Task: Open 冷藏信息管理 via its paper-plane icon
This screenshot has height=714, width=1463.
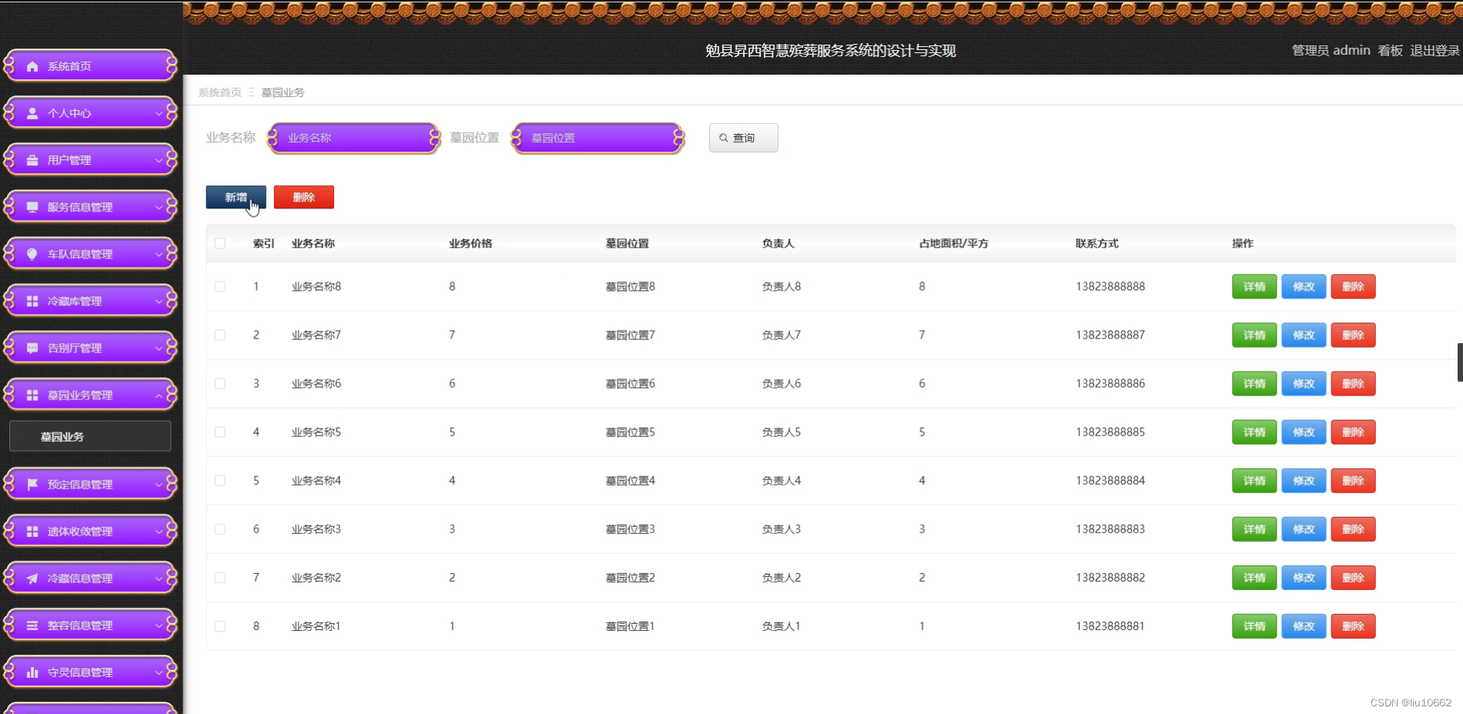Action: pos(32,578)
